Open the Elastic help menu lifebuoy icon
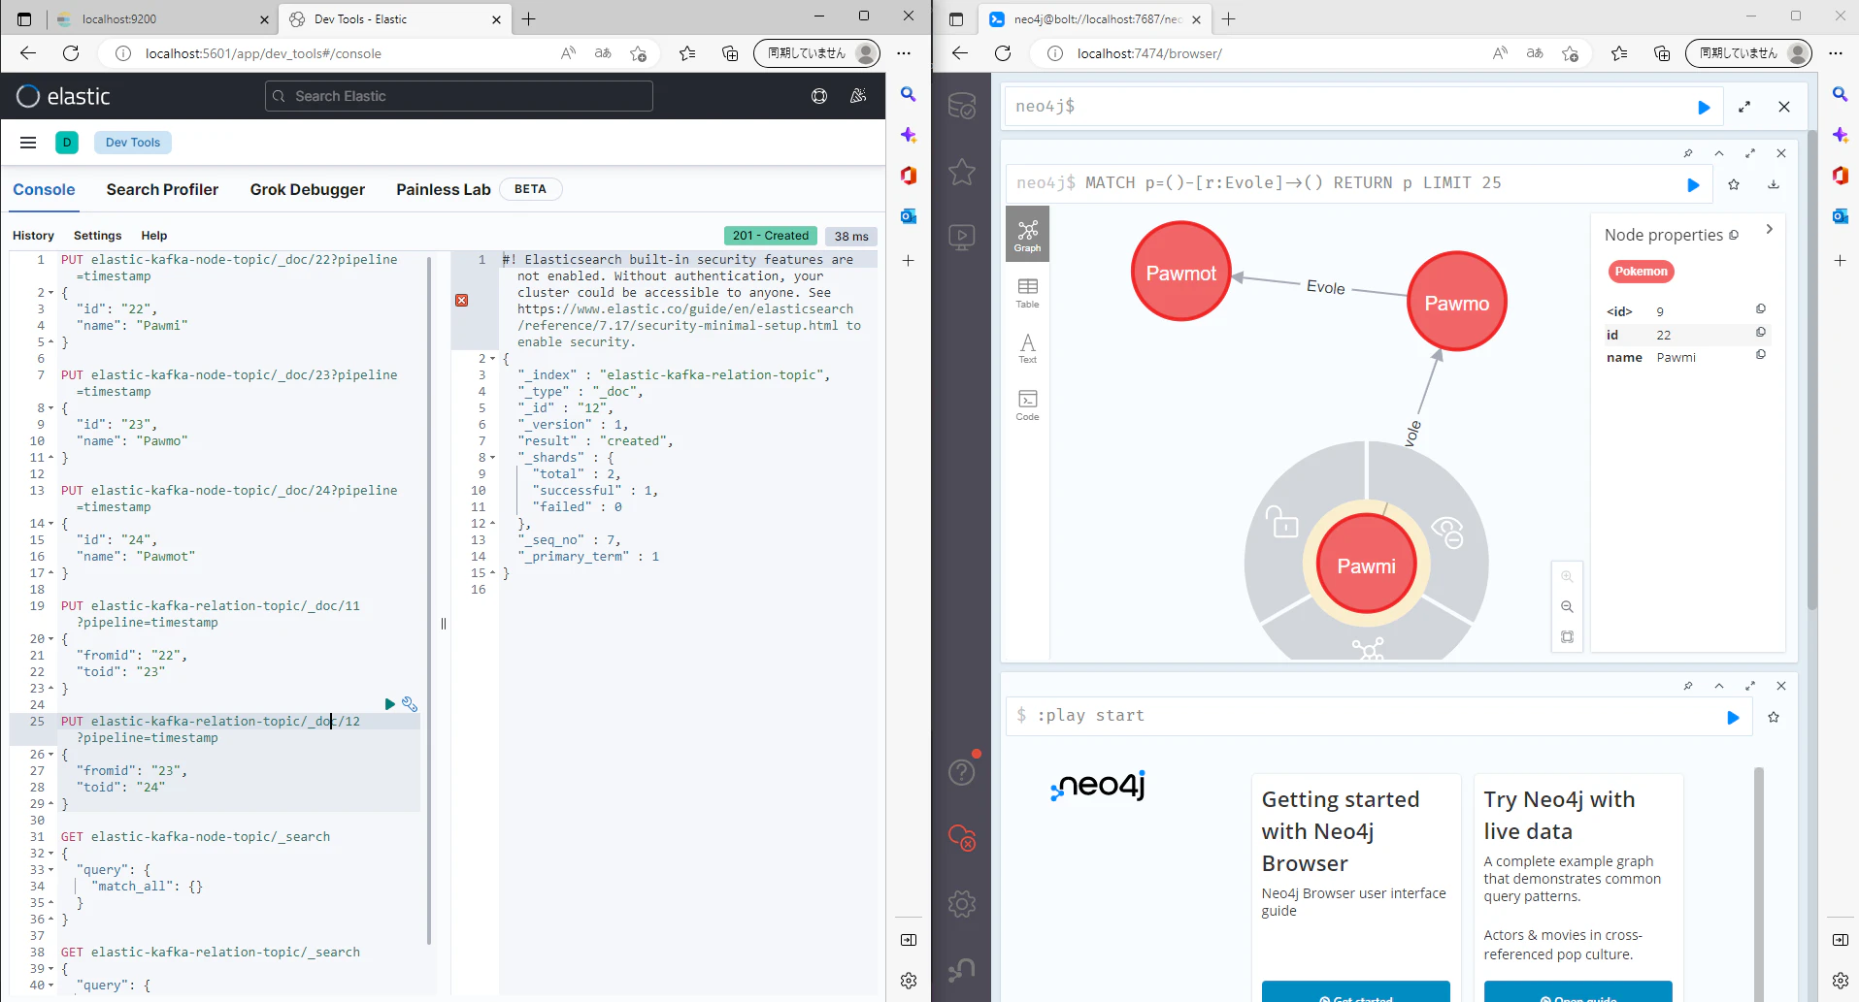 (819, 96)
